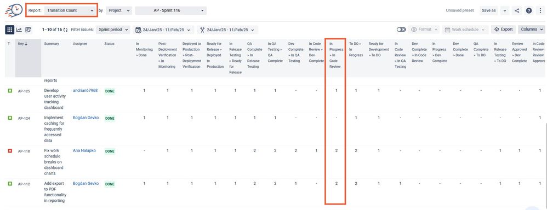The width and height of the screenshot is (547, 210).
Task: Sort by the Key column header
Action: coord(22,44)
